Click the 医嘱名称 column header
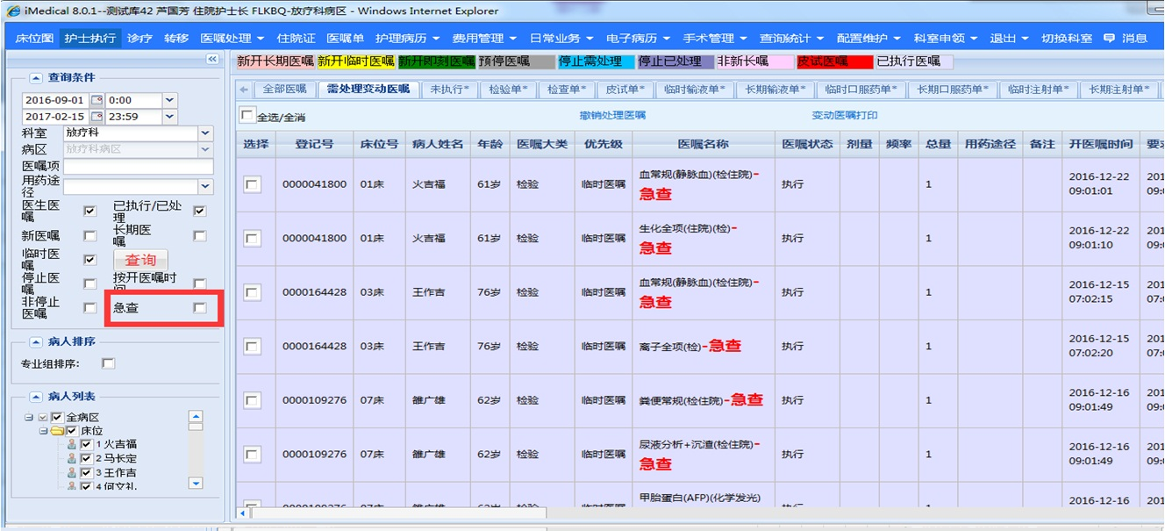The image size is (1165, 531). (703, 144)
